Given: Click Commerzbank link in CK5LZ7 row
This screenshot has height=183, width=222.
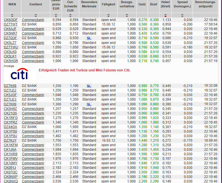Looking at the screenshot, I should point(33,43).
